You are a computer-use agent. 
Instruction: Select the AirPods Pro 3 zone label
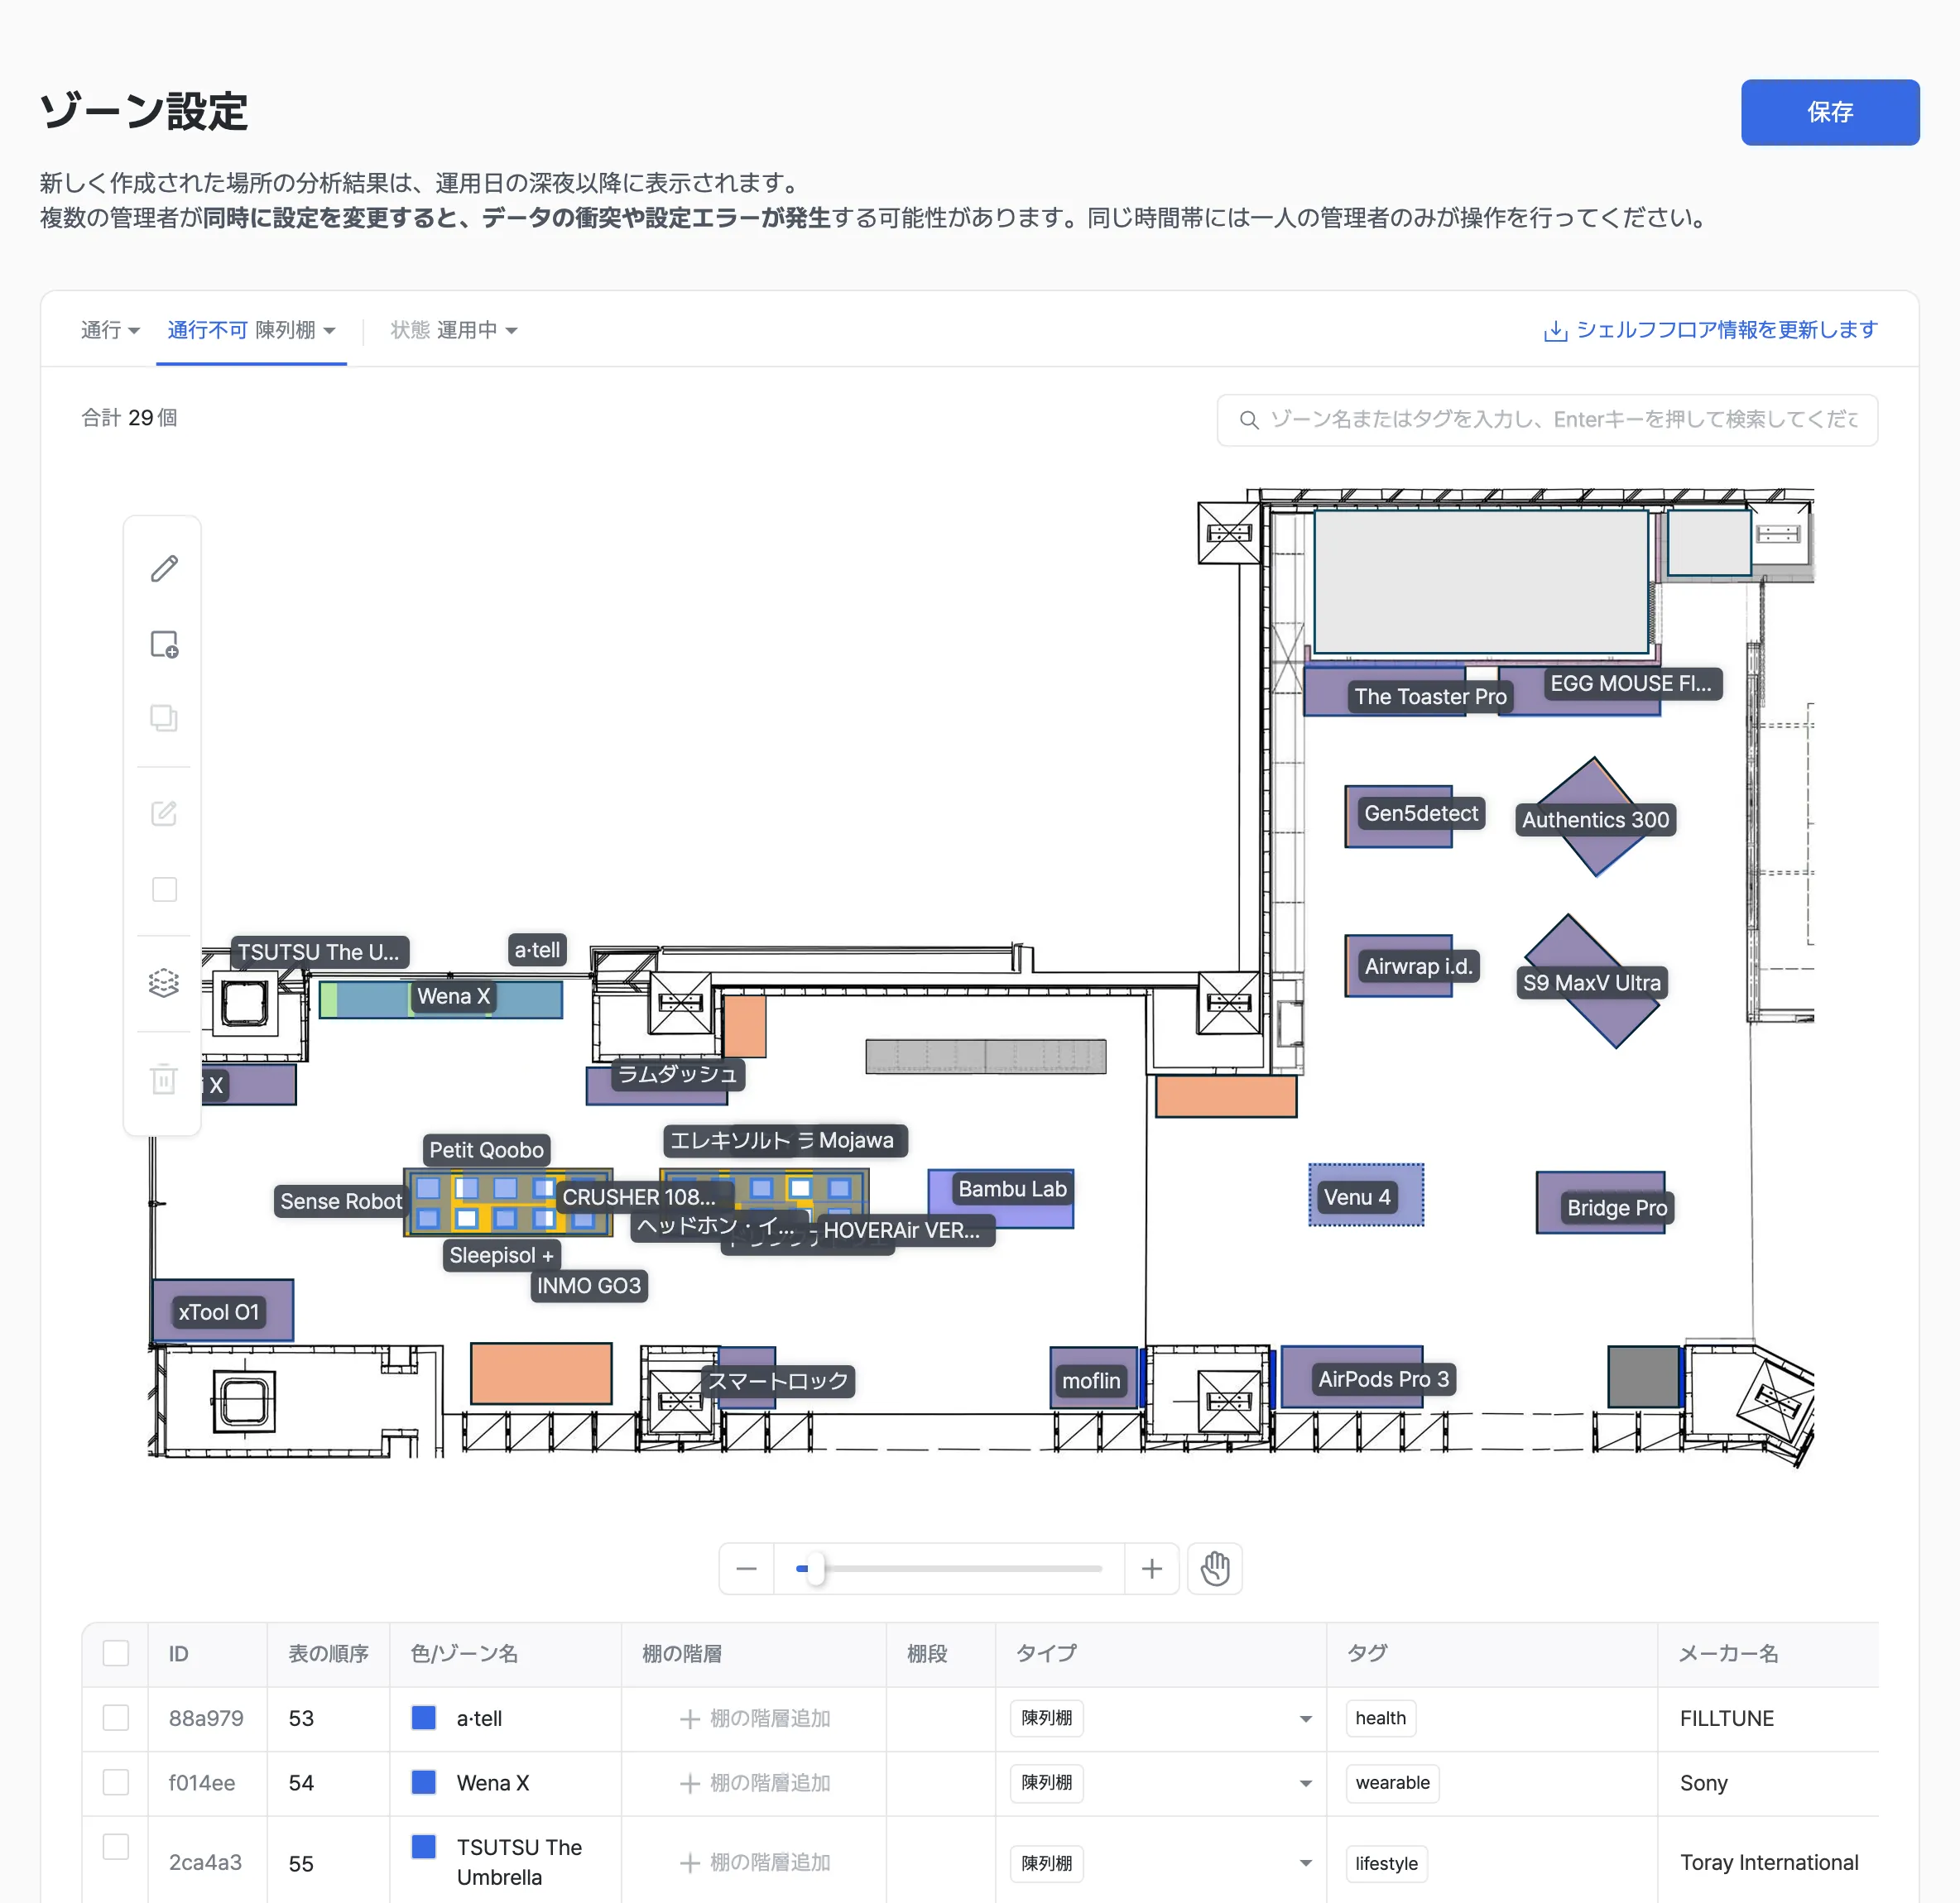[1383, 1379]
